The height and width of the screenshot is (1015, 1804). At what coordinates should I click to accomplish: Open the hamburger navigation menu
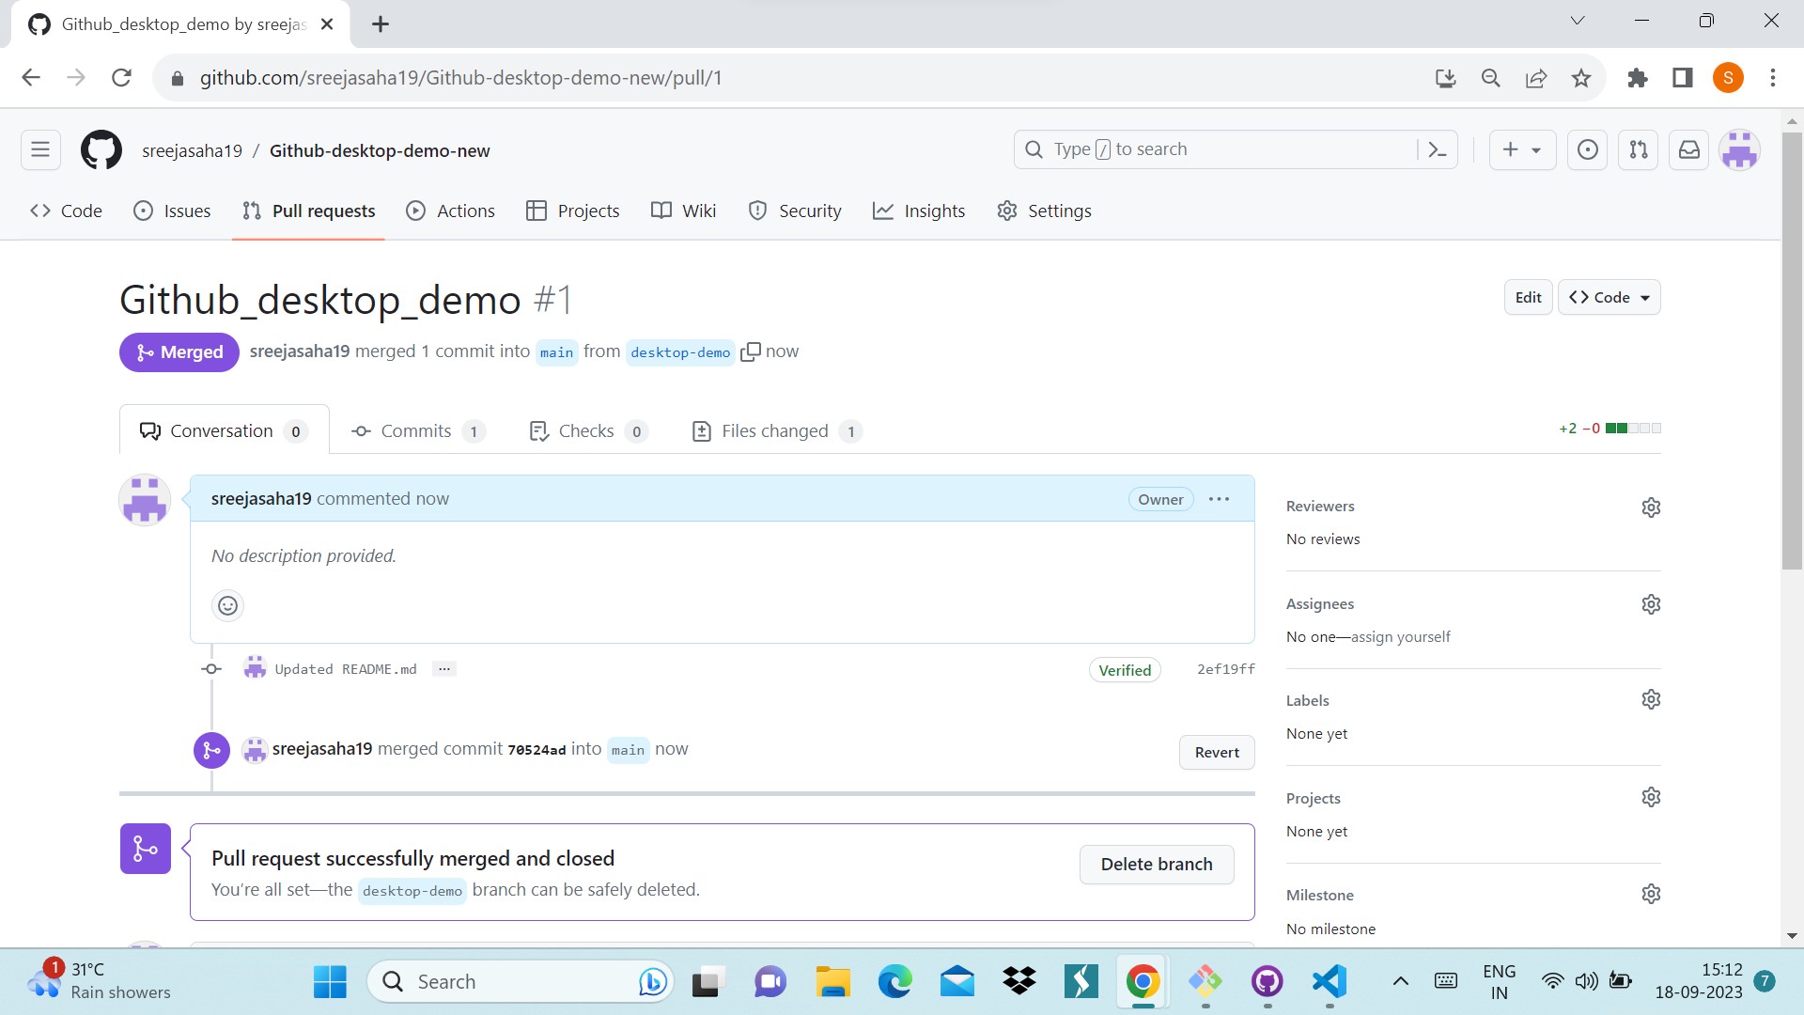point(40,149)
